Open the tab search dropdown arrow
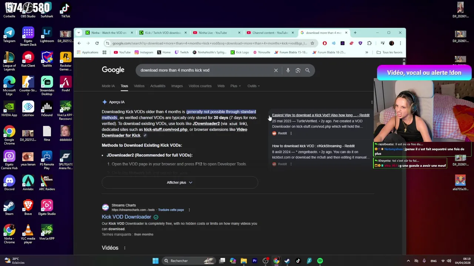Image resolution: width=474 pixels, height=266 pixels. pos(79,33)
